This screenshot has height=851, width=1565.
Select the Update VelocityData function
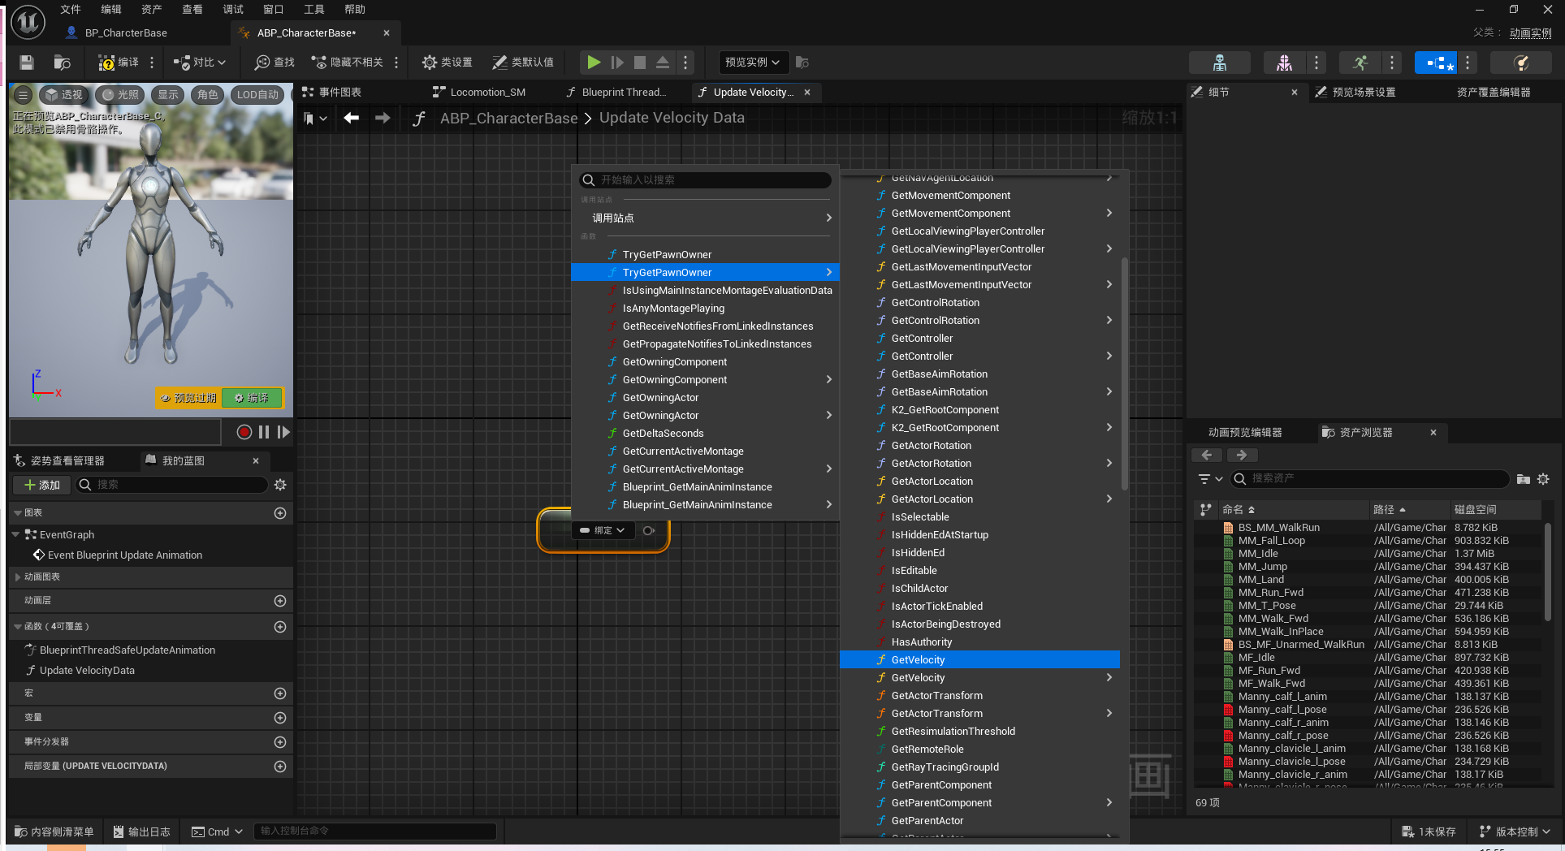[x=87, y=671]
